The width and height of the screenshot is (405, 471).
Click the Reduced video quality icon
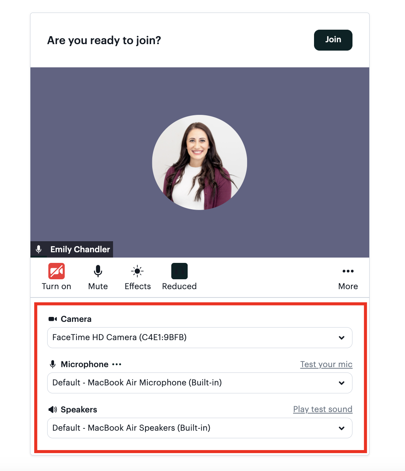(x=179, y=271)
